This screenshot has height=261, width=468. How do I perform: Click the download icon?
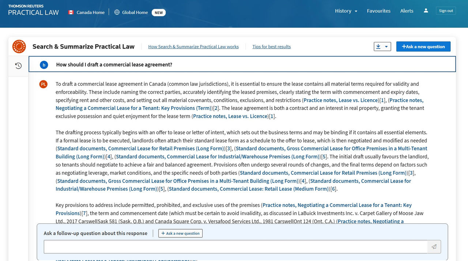[378, 47]
